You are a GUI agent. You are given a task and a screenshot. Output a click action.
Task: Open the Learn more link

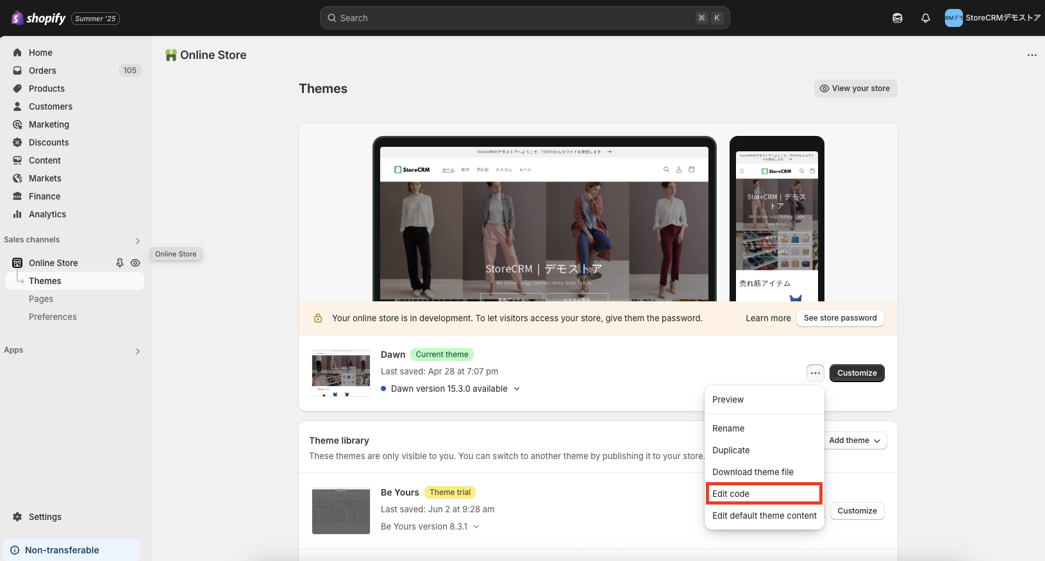click(768, 318)
